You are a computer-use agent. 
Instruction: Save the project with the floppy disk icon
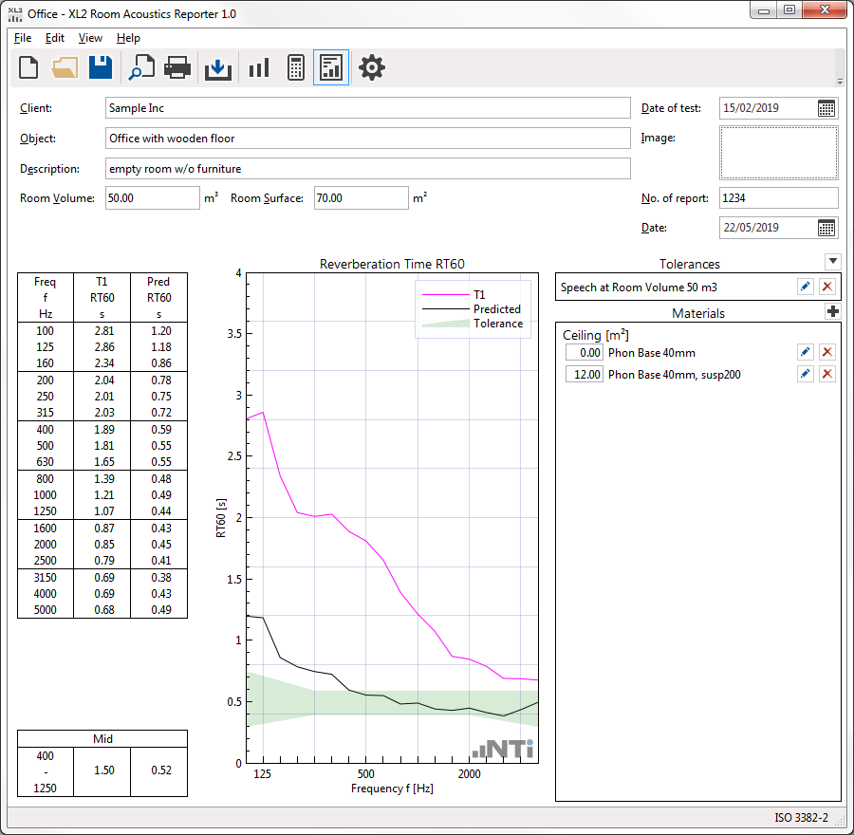point(101,67)
